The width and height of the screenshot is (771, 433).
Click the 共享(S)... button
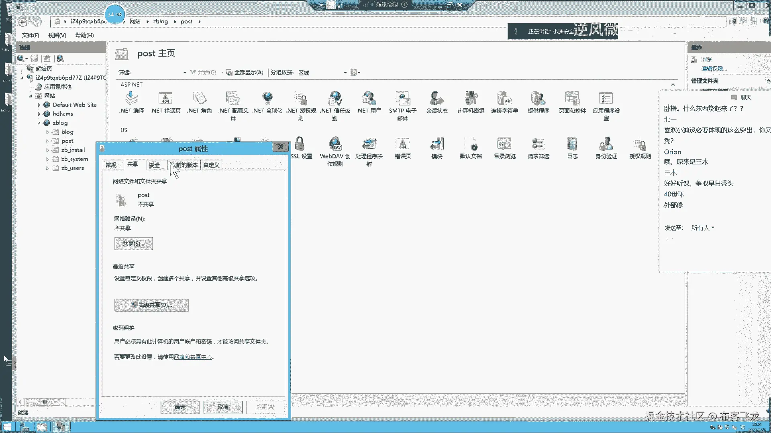(x=133, y=244)
